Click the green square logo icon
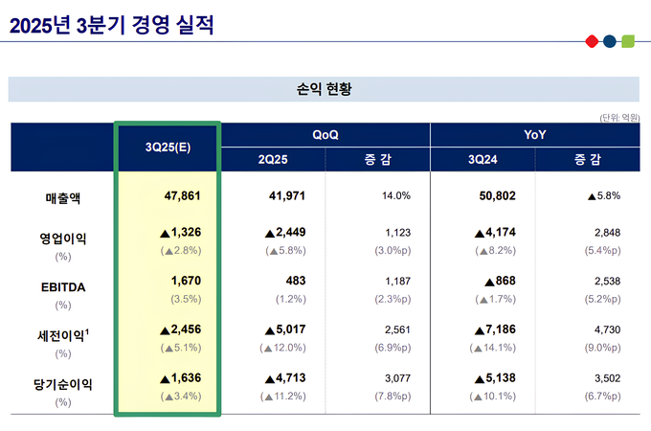 click(x=627, y=41)
